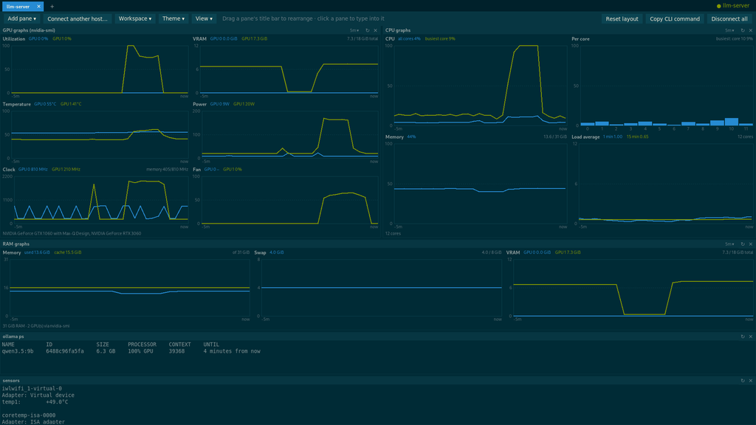This screenshot has width=756, height=425.
Task: Open the RAM graphs 5m time range dropdown
Action: (x=729, y=244)
